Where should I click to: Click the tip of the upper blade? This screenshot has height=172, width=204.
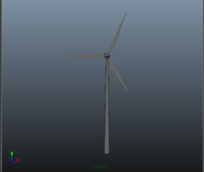(x=126, y=12)
